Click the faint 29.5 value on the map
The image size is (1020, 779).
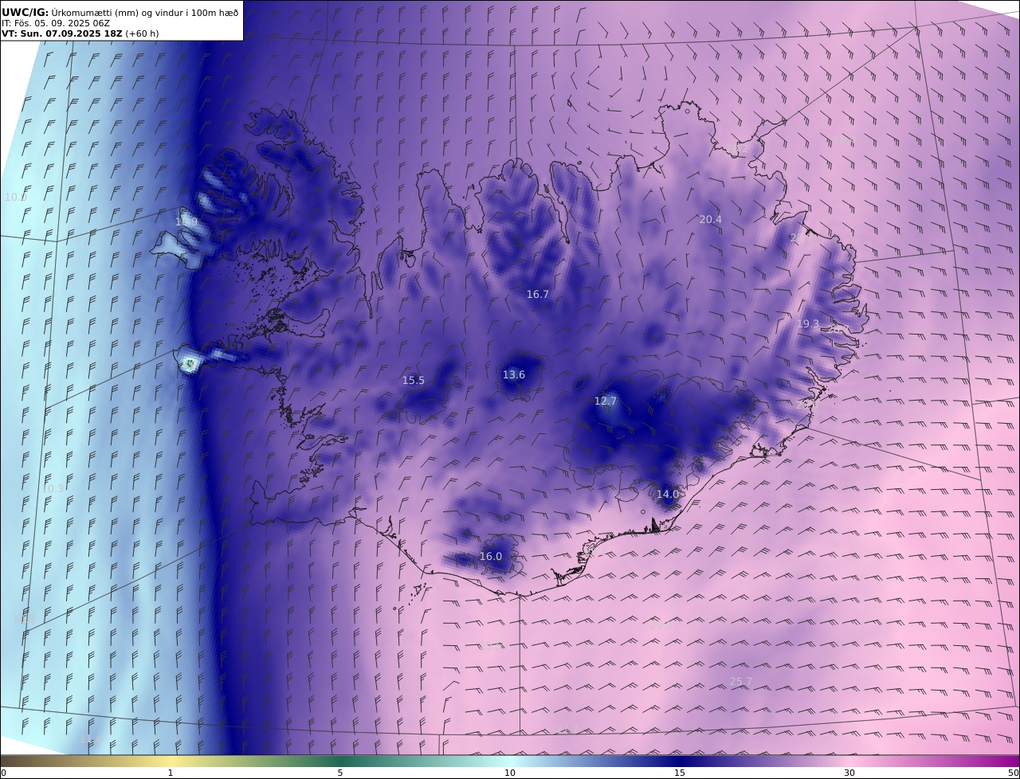click(x=661, y=626)
